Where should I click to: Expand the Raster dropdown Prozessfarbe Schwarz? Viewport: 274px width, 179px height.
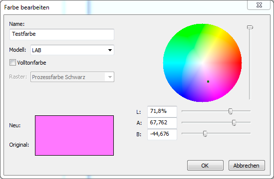[x=72, y=77]
